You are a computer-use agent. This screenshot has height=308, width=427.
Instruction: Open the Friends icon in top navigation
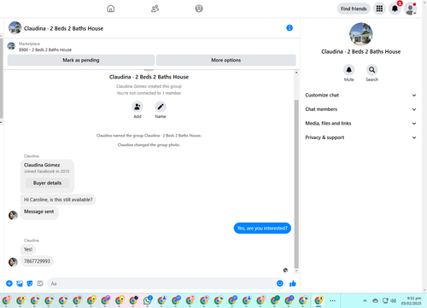point(155,9)
